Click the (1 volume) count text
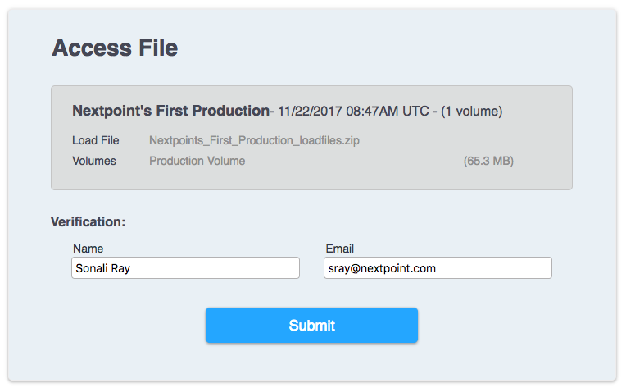This screenshot has width=626, height=388. click(471, 111)
